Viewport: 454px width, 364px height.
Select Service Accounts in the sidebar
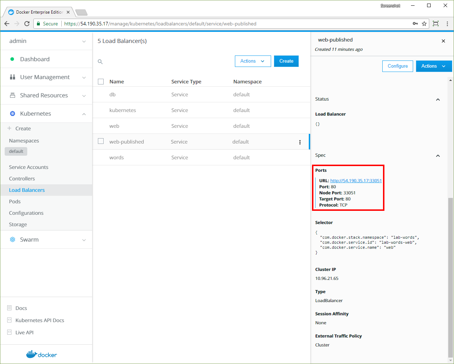(x=29, y=167)
